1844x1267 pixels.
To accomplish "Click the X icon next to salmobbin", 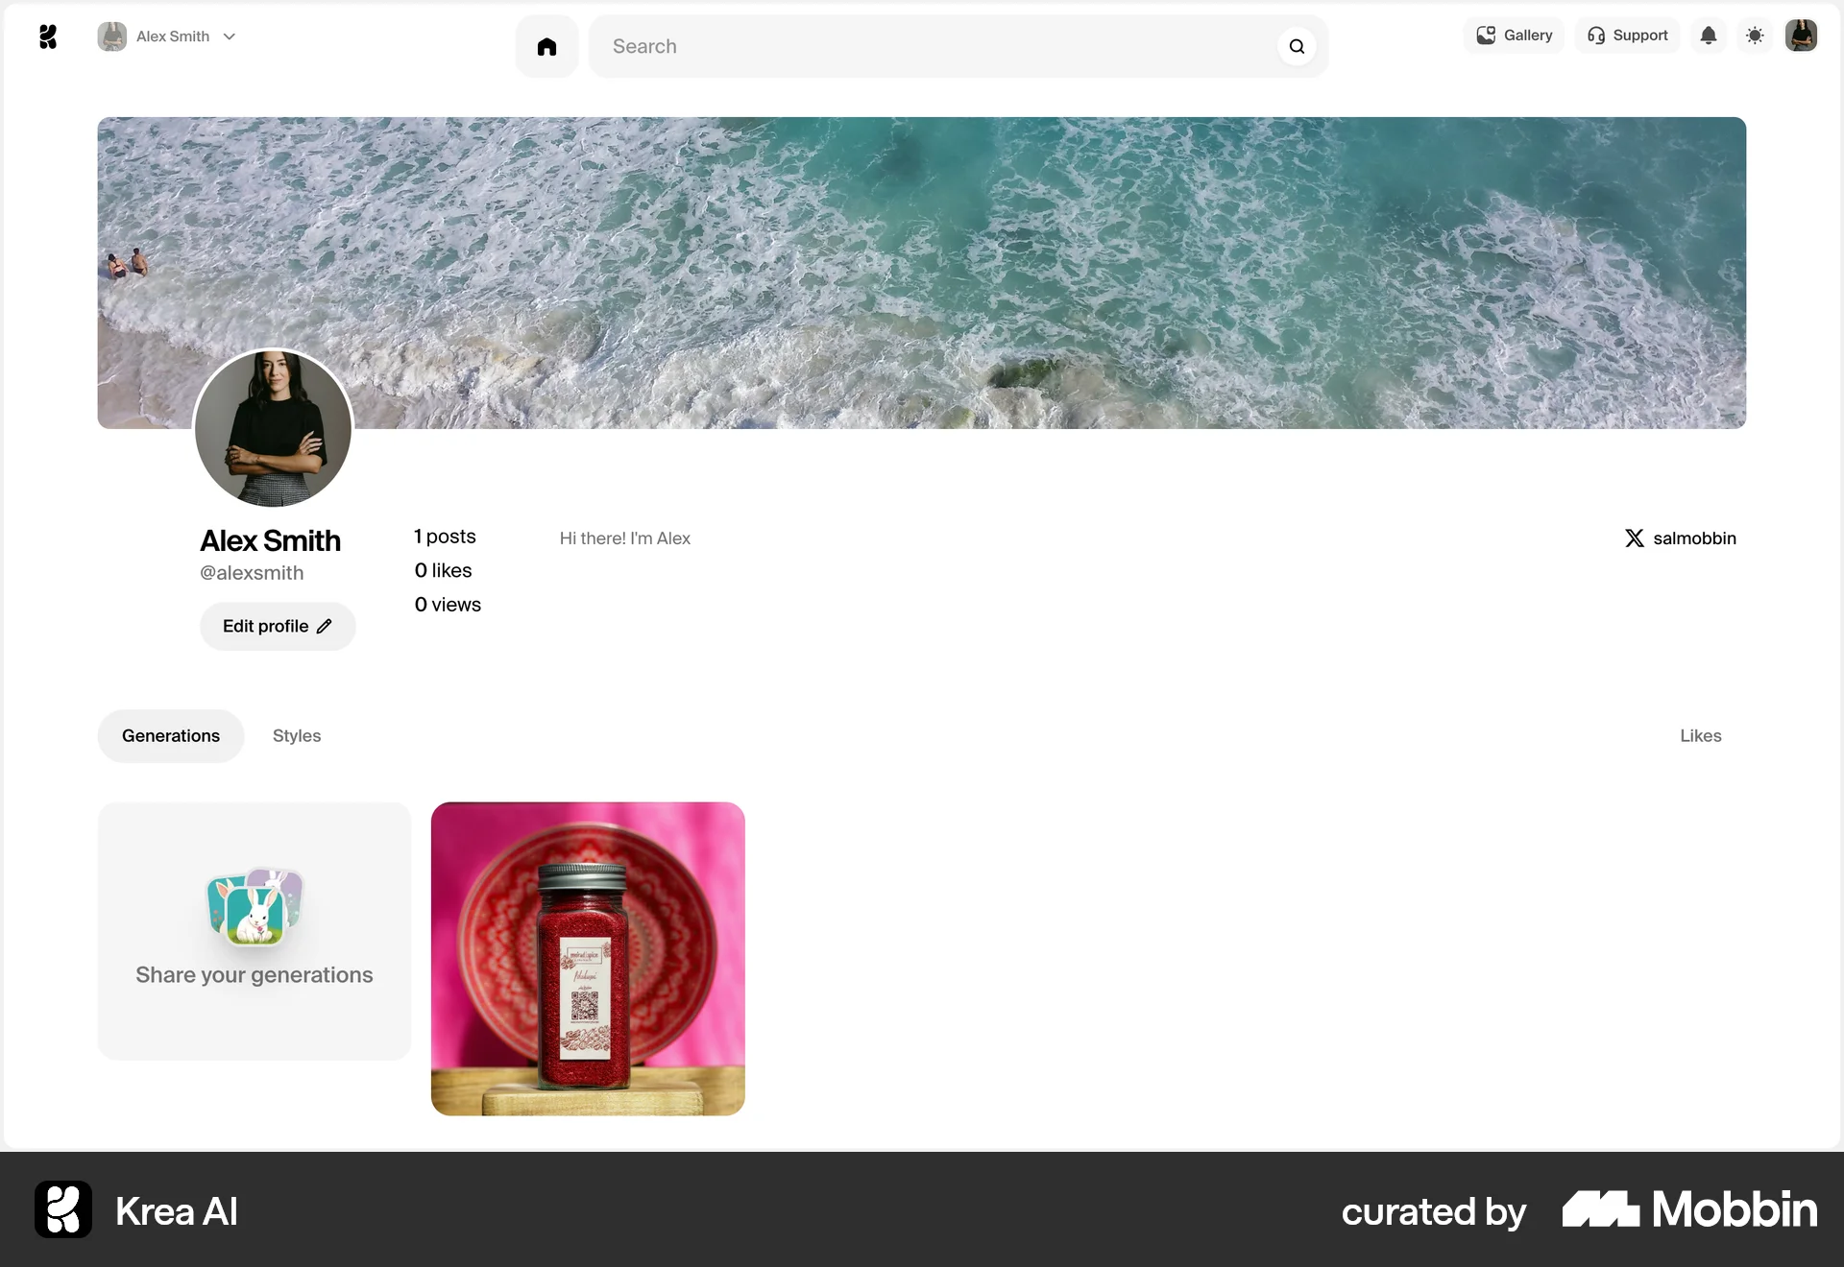I will click(x=1635, y=538).
